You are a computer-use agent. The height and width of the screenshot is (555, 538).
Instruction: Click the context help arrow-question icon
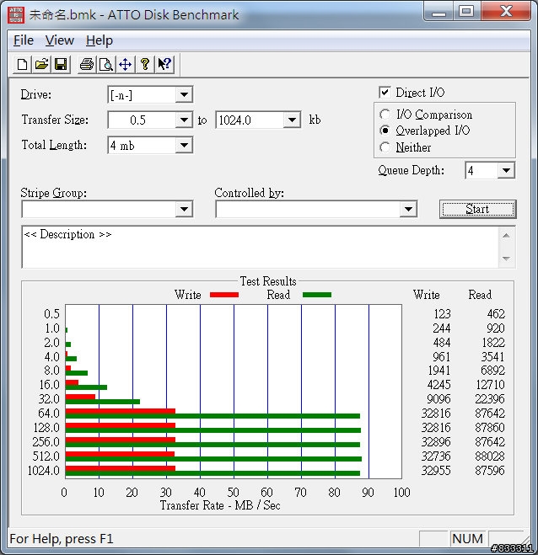pos(164,64)
